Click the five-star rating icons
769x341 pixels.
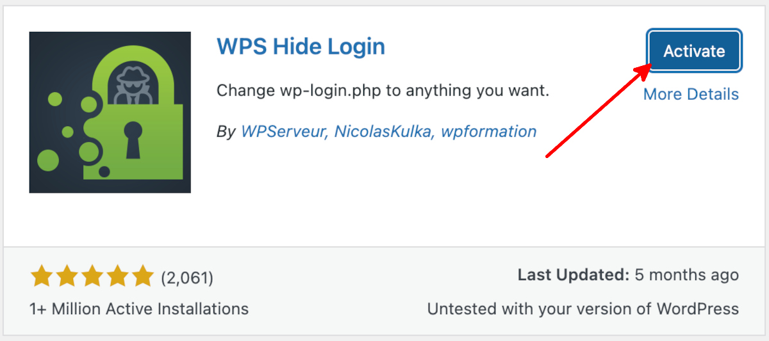point(92,277)
